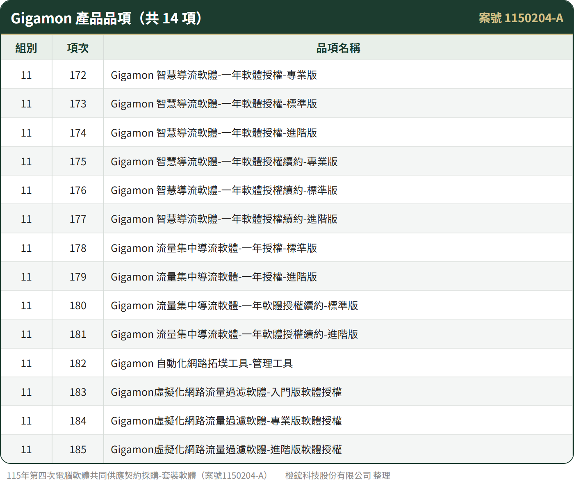Click 'Gigamon 智慧導流軟體-一年軟體授權續約-標準版'
The image size is (574, 484).
point(224,190)
